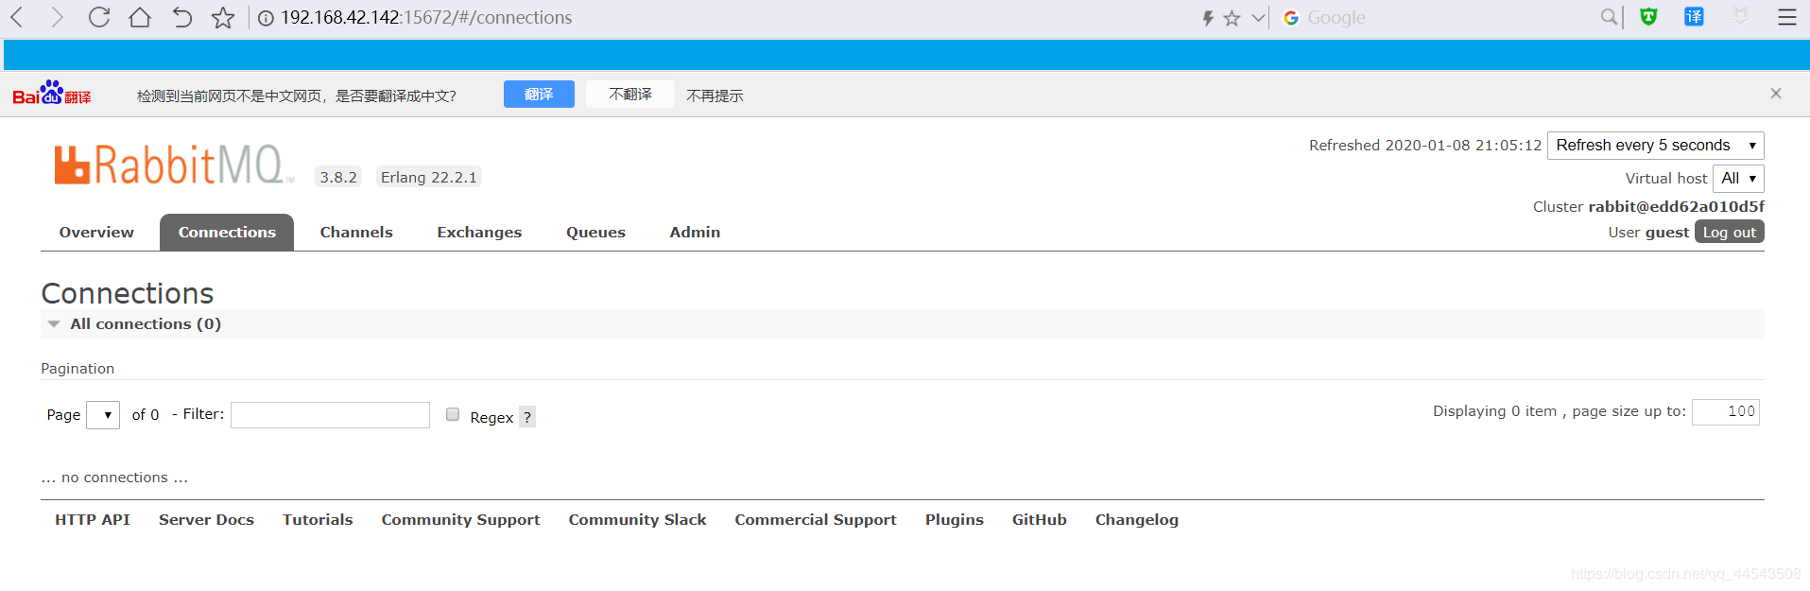Go to the Queues tab
Screen dimensions: 1810x591
[595, 233]
